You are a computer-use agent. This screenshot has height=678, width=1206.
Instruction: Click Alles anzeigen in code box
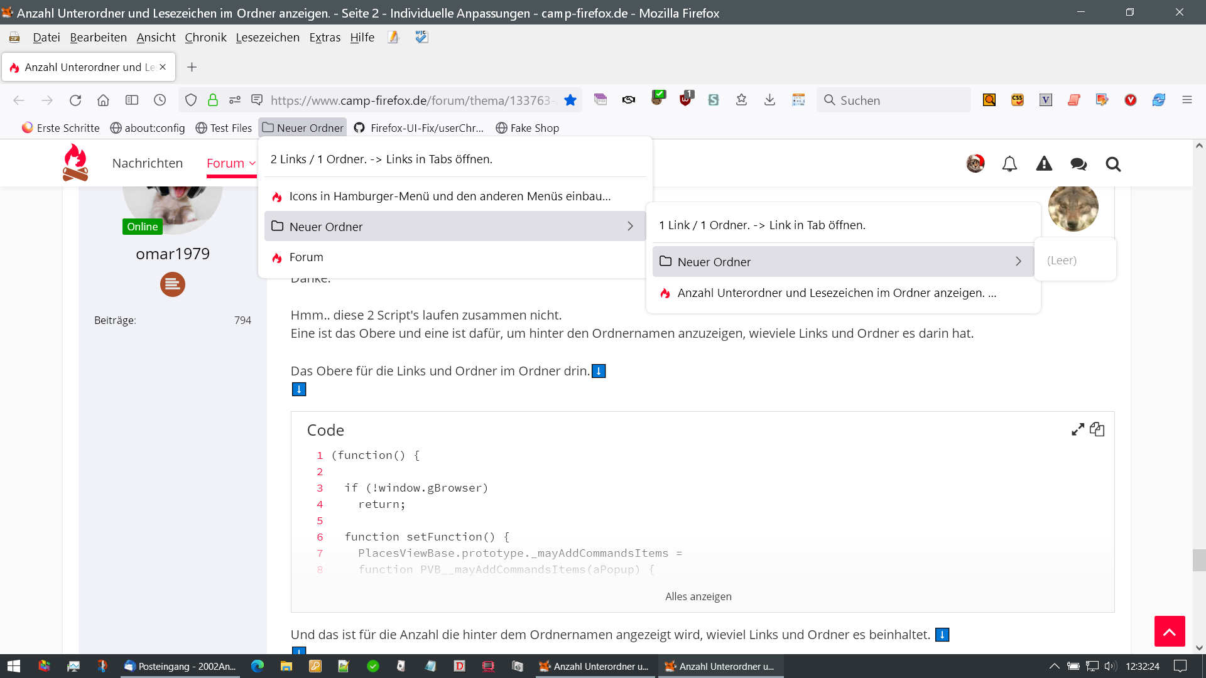tap(698, 596)
